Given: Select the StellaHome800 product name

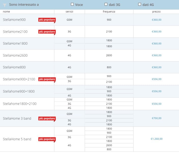Looking at the screenshot, I should click(14, 67).
